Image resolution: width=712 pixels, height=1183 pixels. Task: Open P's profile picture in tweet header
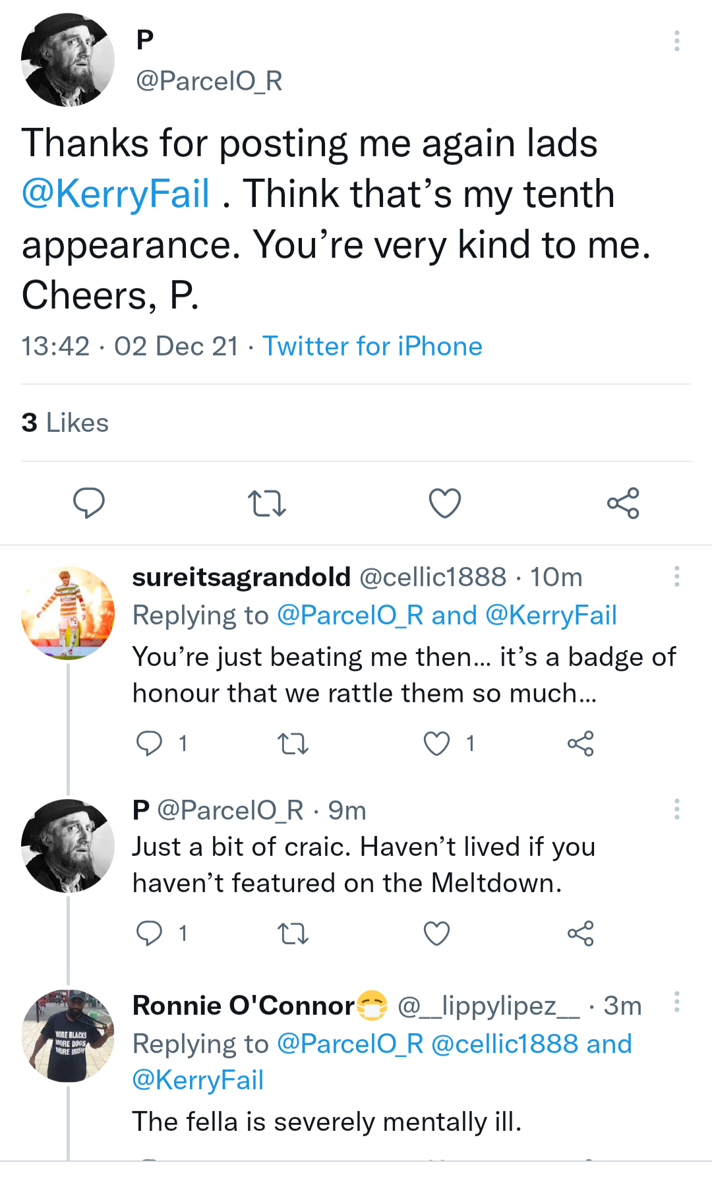(67, 60)
